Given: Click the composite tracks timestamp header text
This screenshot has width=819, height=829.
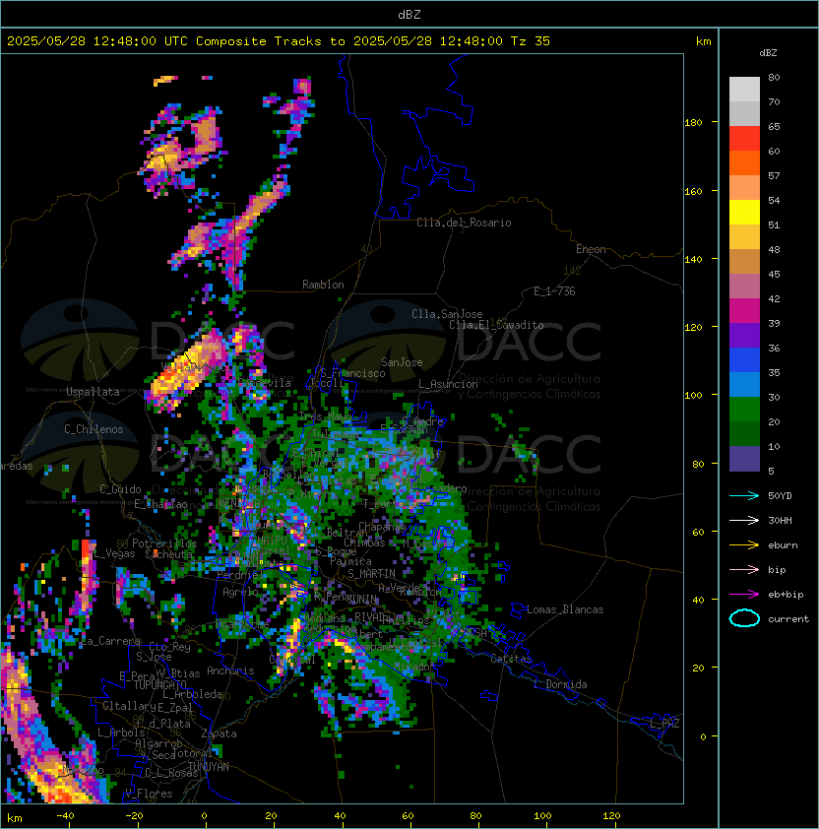Looking at the screenshot, I should (279, 41).
